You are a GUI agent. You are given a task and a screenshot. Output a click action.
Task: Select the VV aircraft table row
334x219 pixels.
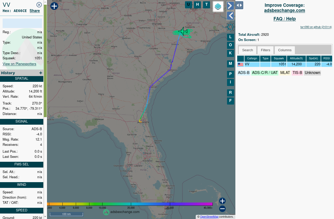[284, 64]
